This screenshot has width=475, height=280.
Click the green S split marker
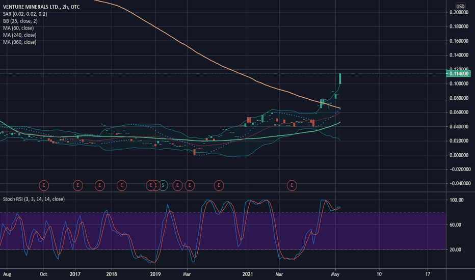[163, 185]
